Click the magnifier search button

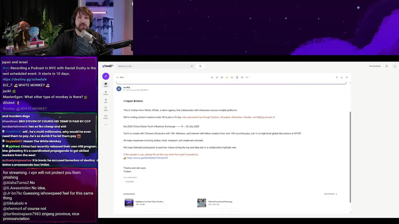(x=200, y=66)
